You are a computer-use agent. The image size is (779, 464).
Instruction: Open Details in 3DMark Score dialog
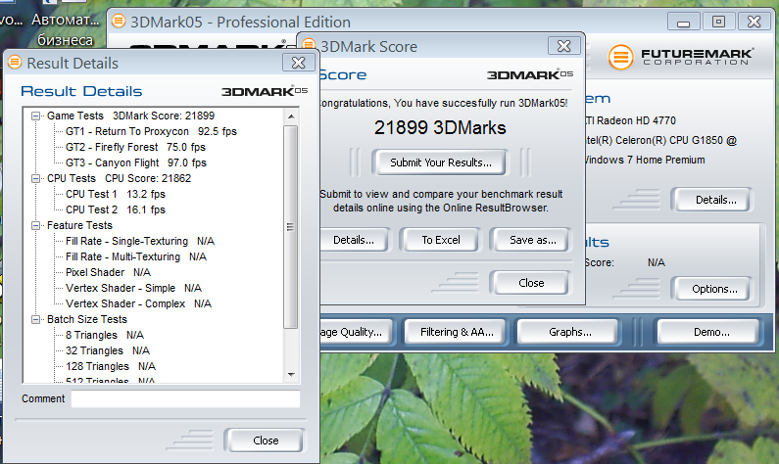pos(354,240)
